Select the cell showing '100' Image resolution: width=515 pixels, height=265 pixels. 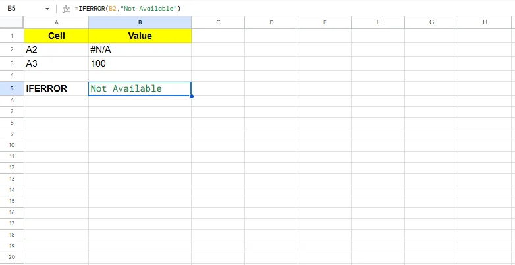pos(140,63)
